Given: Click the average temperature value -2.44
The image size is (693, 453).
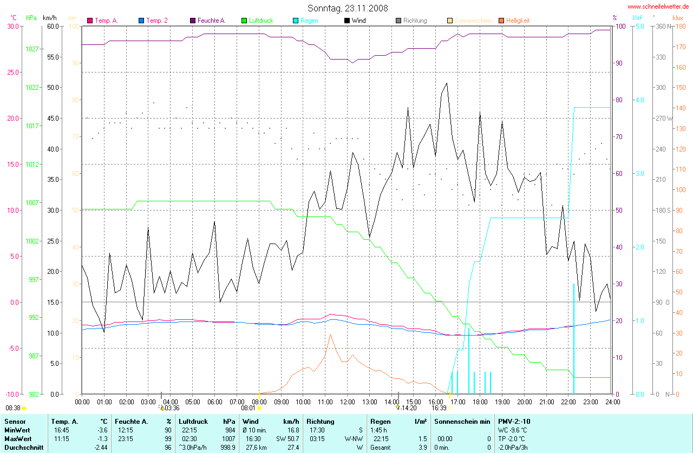Looking at the screenshot, I should pos(101,448).
